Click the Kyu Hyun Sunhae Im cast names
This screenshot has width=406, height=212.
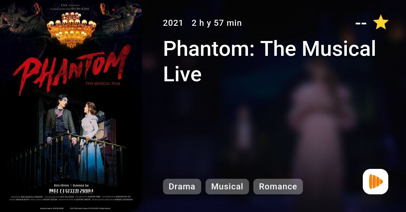71,185
